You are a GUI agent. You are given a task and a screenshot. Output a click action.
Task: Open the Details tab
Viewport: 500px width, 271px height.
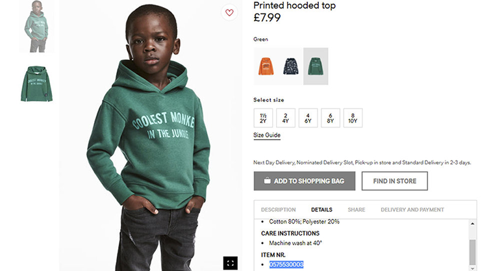[x=321, y=210]
